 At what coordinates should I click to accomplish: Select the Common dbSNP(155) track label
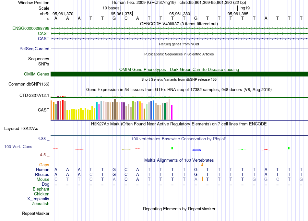click(x=29, y=84)
